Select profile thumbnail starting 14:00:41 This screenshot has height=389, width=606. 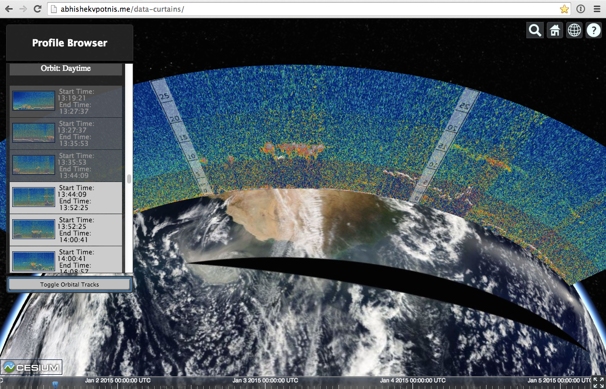(34, 261)
